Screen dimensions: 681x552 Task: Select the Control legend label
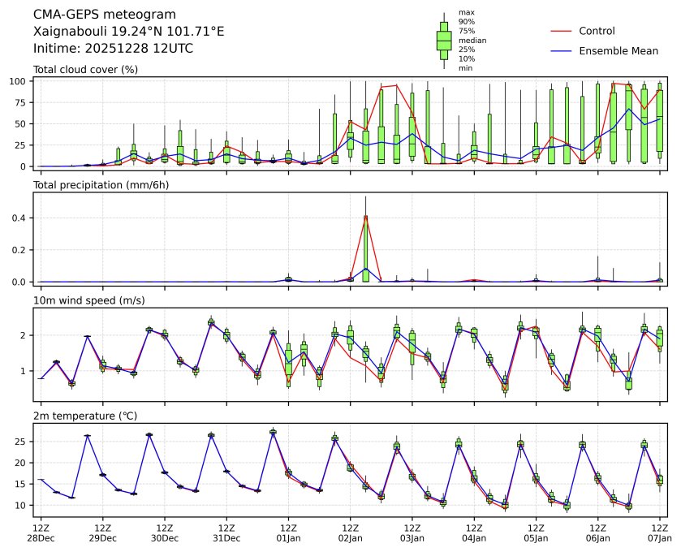[597, 31]
